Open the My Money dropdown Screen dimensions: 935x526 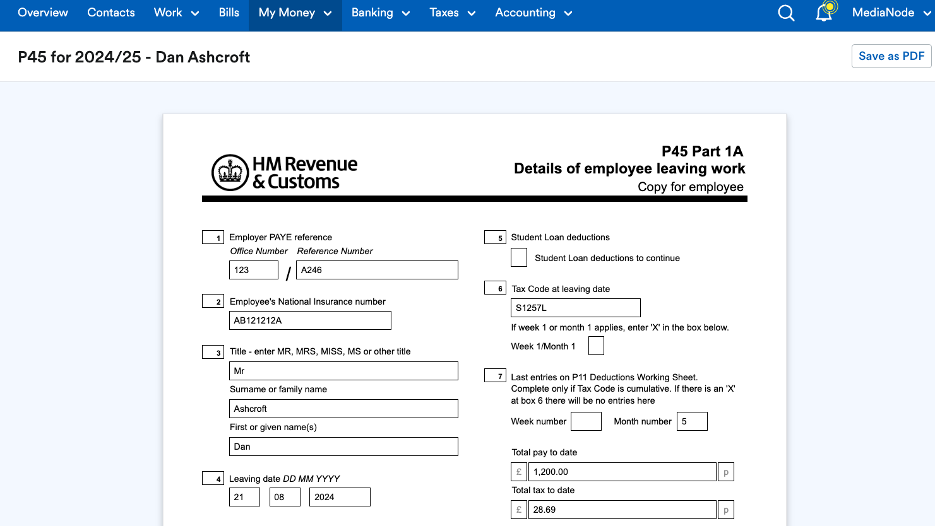295,13
